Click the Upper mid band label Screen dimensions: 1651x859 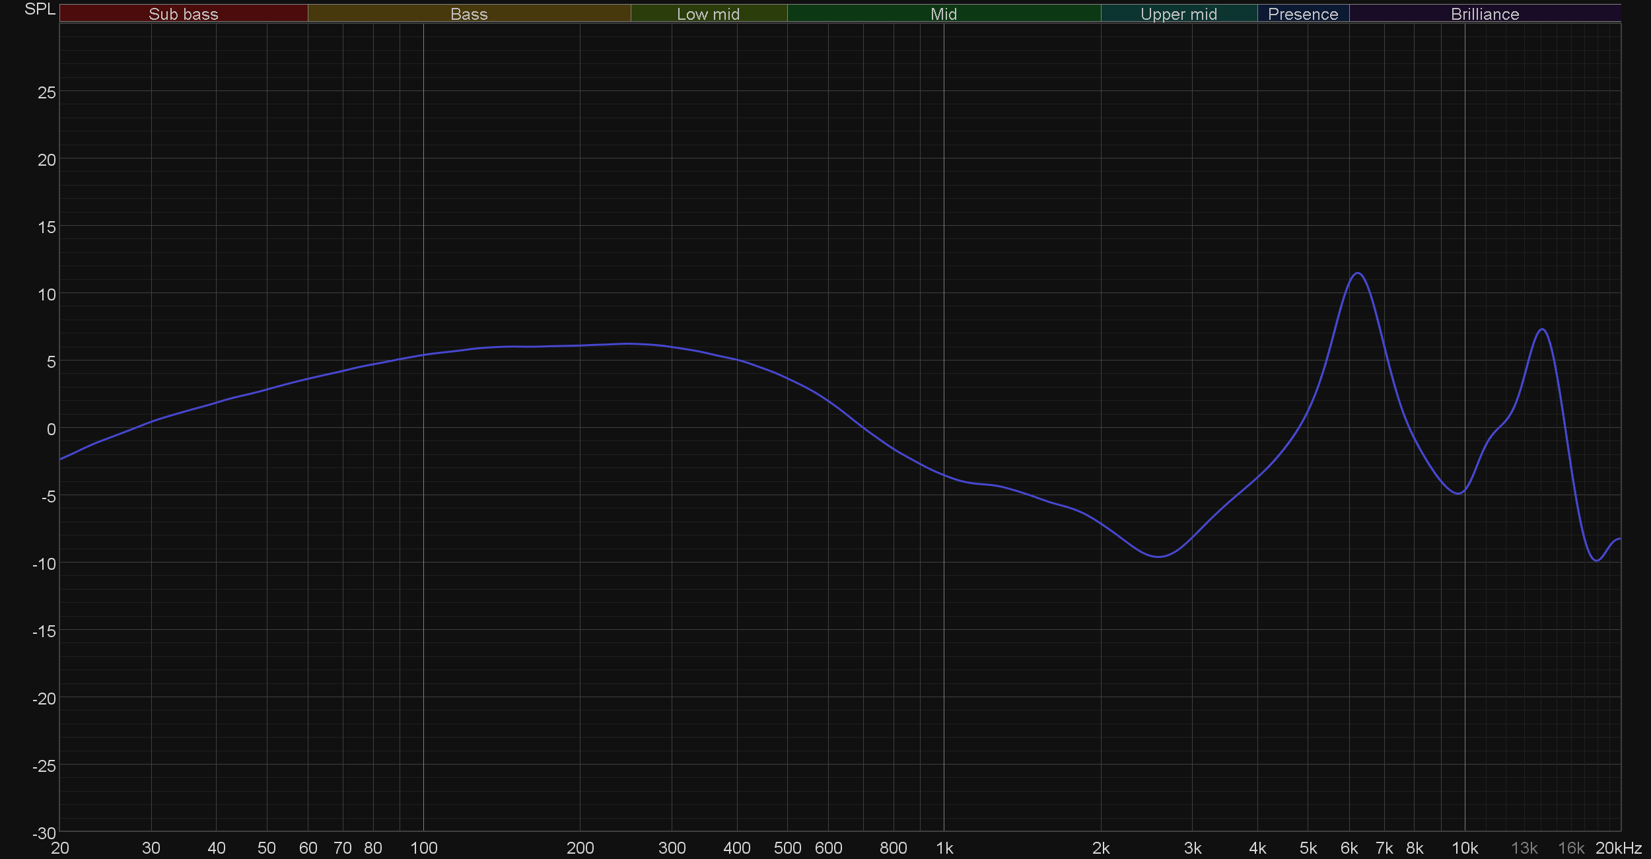tap(1178, 14)
